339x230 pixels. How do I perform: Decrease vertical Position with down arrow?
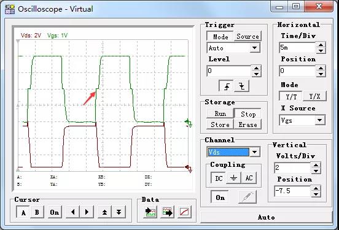click(316, 194)
